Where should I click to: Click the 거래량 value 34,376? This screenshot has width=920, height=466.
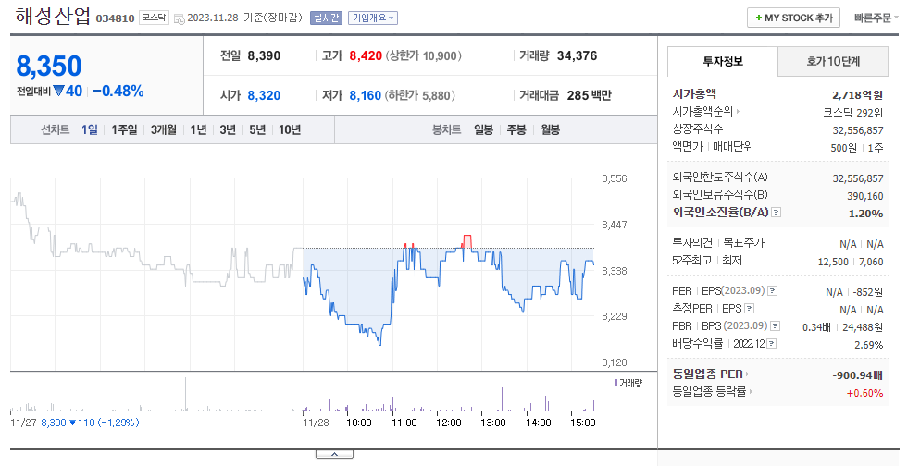pos(577,55)
